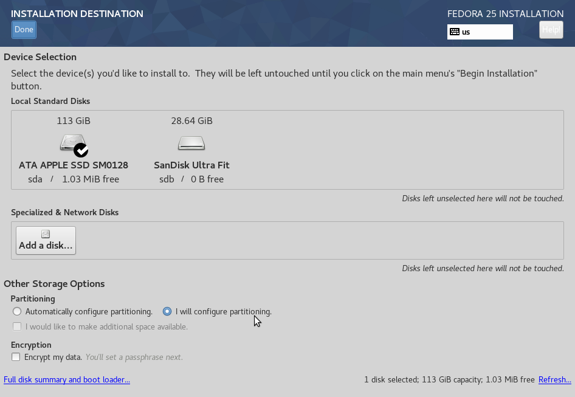
Task: Click the sdb / 0 B free text
Action: (191, 179)
